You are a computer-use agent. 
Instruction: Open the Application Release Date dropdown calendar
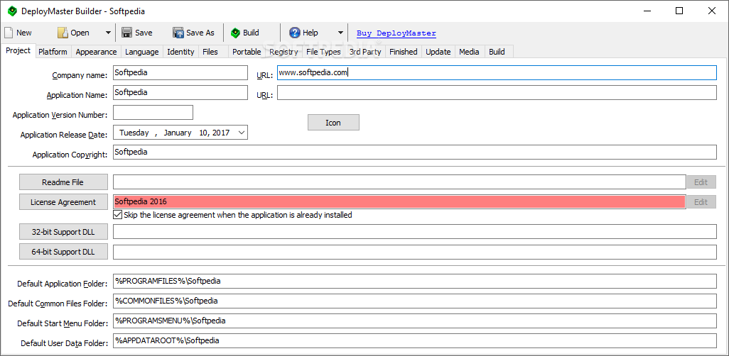(x=242, y=133)
